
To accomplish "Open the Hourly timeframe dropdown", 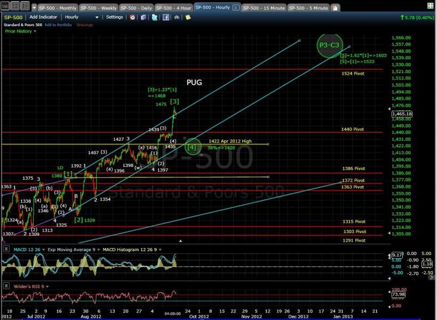I will tap(82, 17).
